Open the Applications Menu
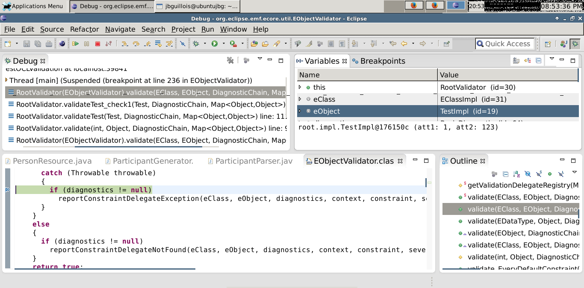 pos(33,6)
